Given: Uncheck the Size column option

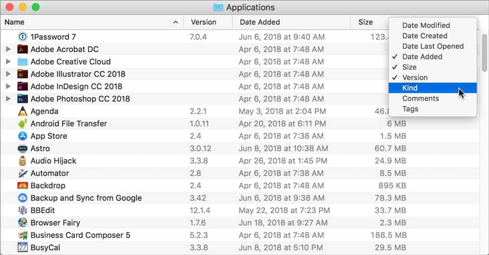Looking at the screenshot, I should pyautogui.click(x=409, y=67).
